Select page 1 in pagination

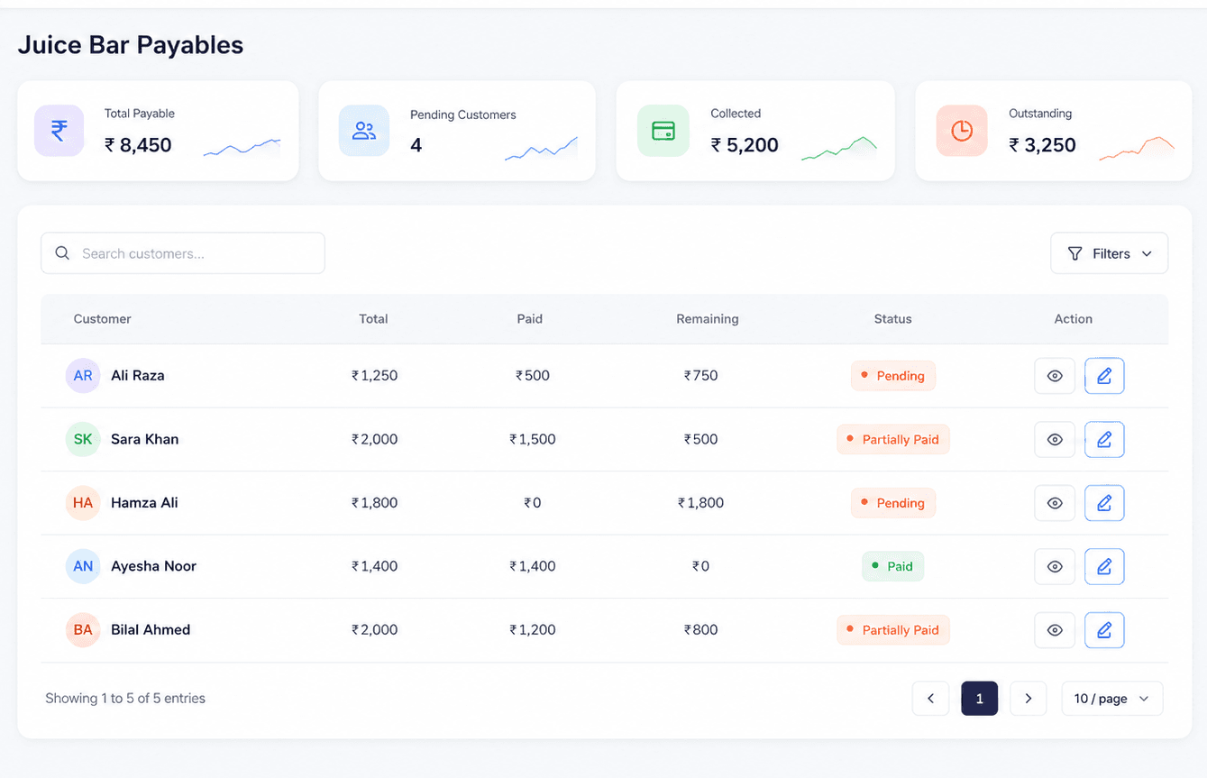tap(980, 699)
